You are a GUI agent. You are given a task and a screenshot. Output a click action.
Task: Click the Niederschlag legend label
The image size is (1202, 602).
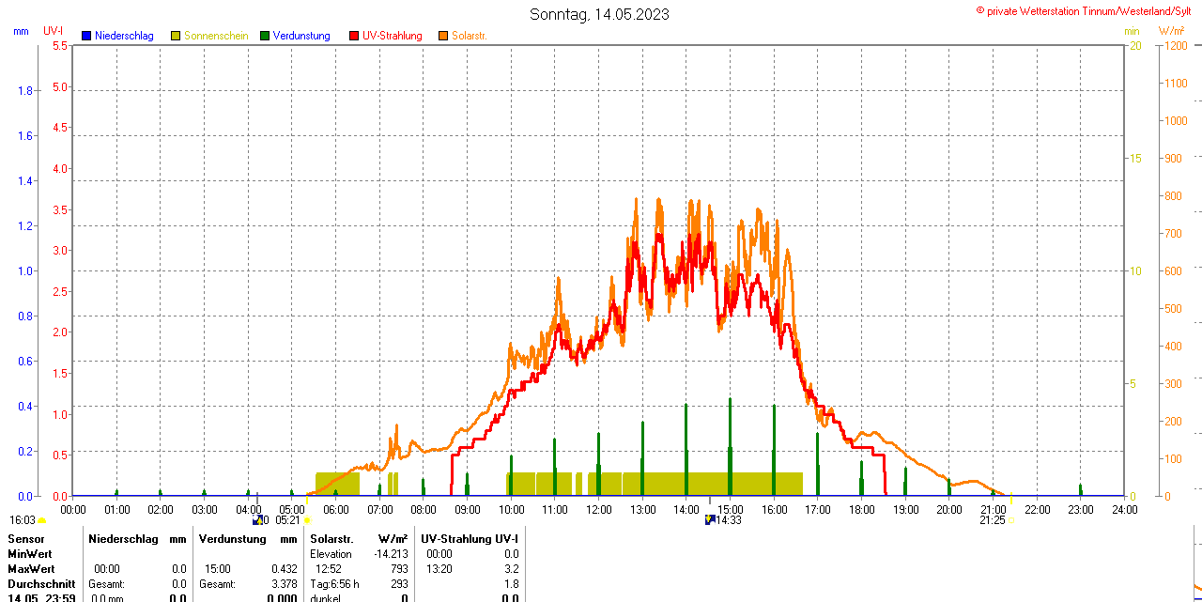coord(124,36)
